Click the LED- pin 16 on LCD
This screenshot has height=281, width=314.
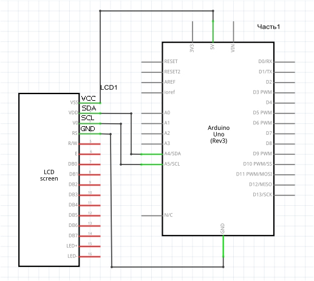pos(90,257)
